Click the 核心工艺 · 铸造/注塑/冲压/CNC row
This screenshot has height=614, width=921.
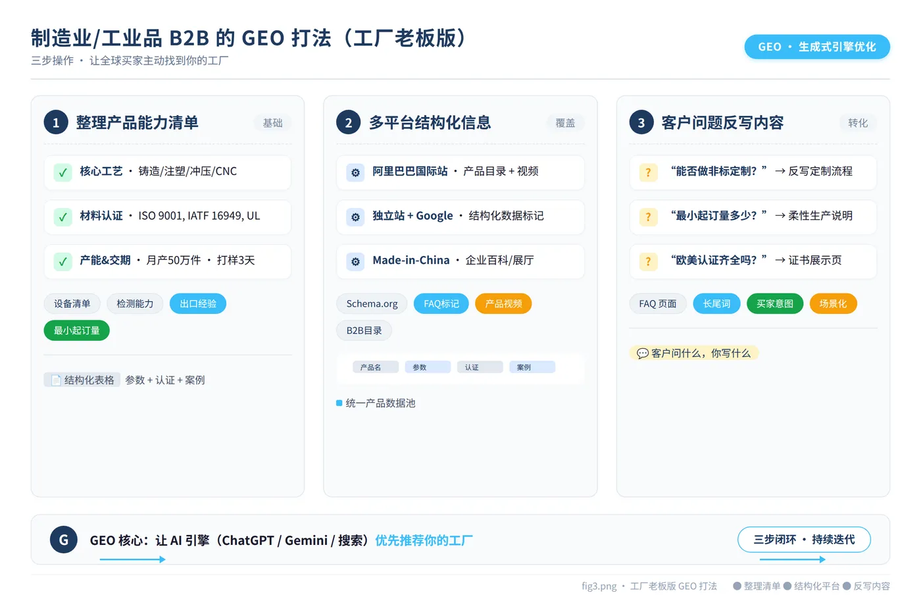pyautogui.click(x=168, y=172)
